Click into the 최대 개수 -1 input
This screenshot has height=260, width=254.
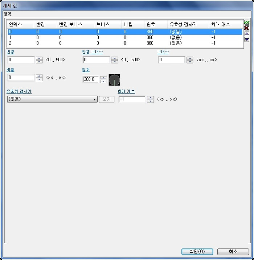click(x=132, y=99)
